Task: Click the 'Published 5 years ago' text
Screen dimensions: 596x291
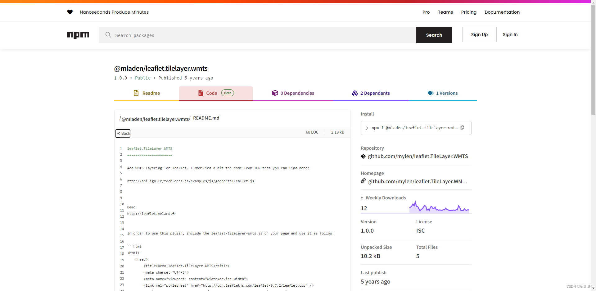Action: tap(186, 78)
